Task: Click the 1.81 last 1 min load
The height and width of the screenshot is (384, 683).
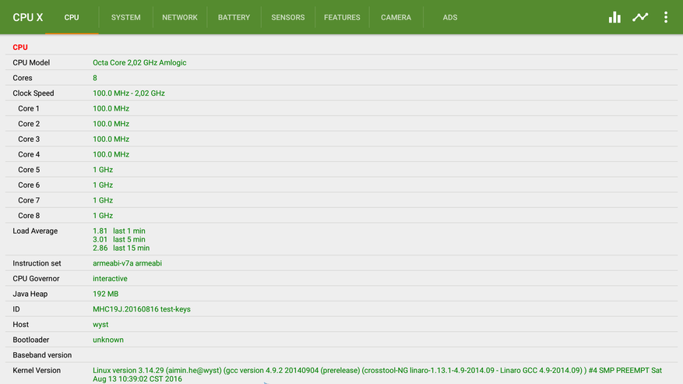Action: point(119,231)
